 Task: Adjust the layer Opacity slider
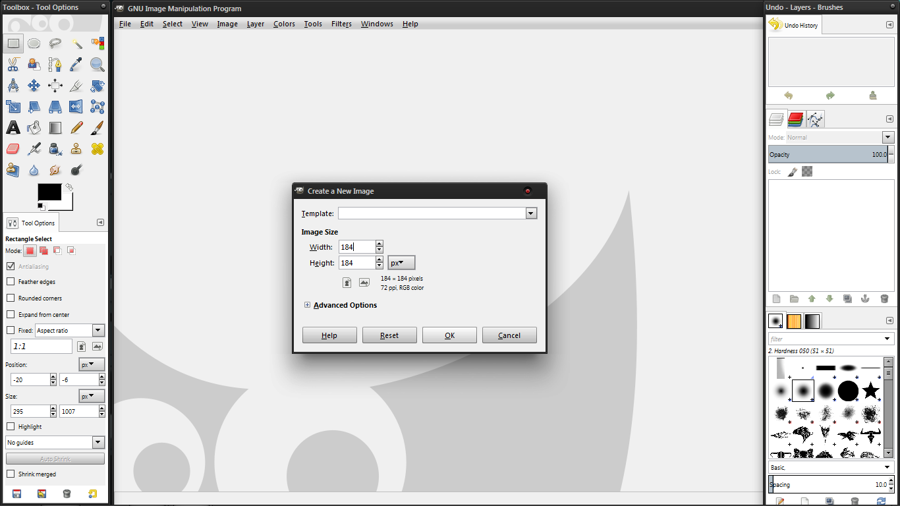pos(828,154)
